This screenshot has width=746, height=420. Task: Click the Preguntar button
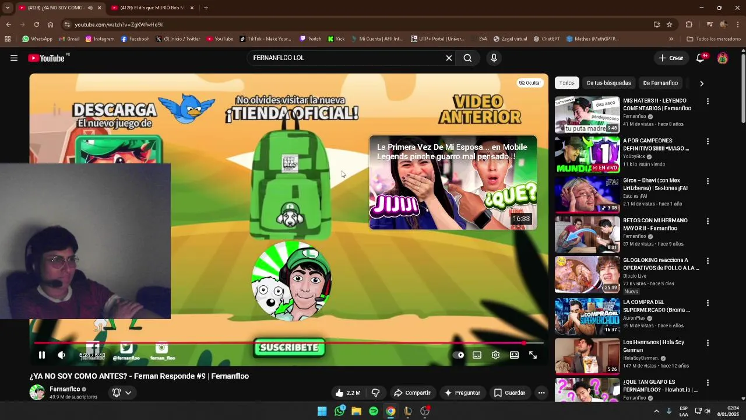coord(462,393)
